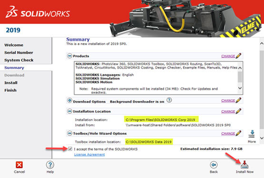Click the installation location path text
Image resolution: width=264 pixels, height=178 pixels.
tap(160, 120)
